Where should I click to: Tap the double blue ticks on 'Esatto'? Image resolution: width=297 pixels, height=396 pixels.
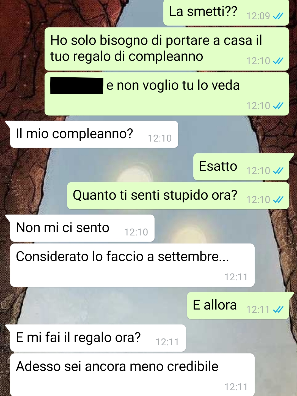[278, 171]
